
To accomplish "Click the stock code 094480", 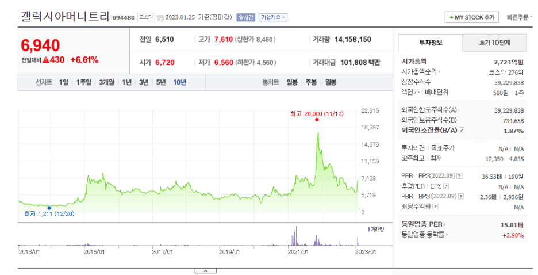I will [x=124, y=17].
